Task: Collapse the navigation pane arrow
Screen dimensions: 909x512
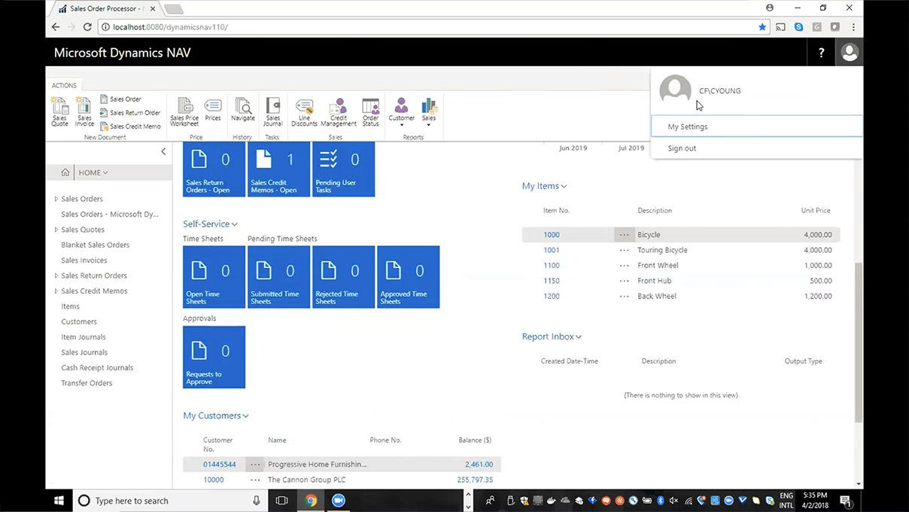Action: (x=163, y=151)
